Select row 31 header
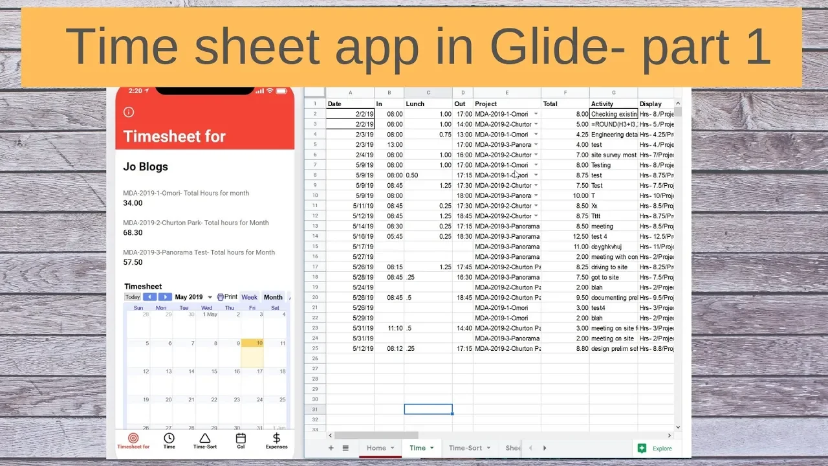828x466 pixels. [315, 409]
